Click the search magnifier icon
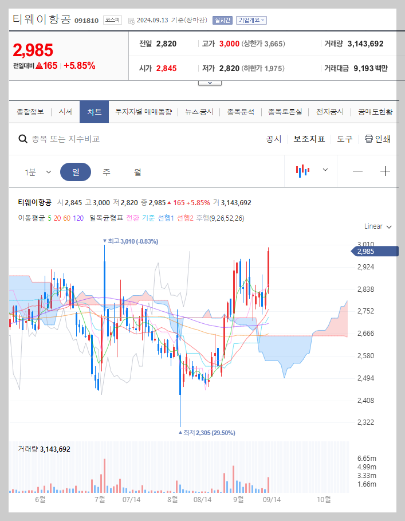The width and height of the screenshot is (405, 521). (x=22, y=139)
